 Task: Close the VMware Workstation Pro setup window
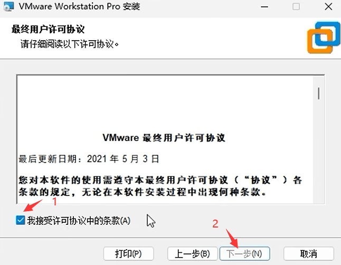pyautogui.click(x=328, y=6)
